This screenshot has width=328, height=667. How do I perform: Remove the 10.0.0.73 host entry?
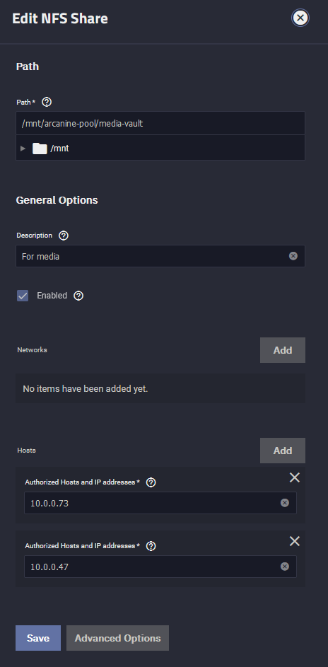pos(295,477)
